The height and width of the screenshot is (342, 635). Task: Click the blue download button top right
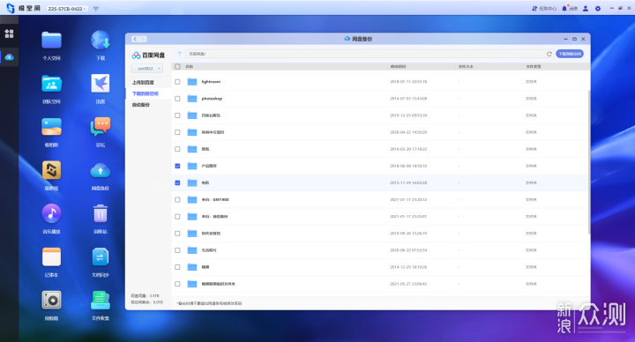tap(570, 54)
